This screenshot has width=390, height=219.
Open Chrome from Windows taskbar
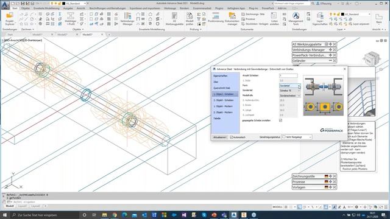[115, 215]
